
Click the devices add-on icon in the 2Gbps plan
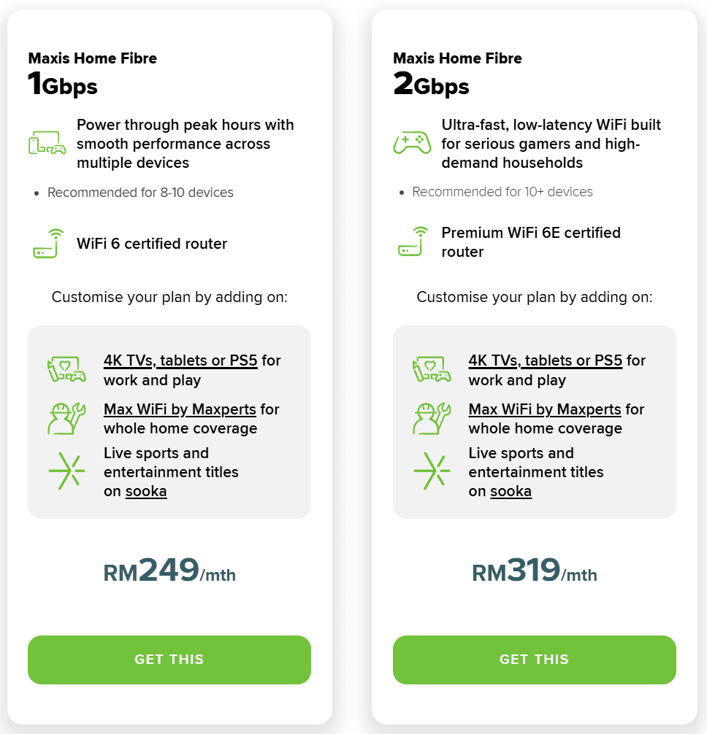(x=432, y=370)
